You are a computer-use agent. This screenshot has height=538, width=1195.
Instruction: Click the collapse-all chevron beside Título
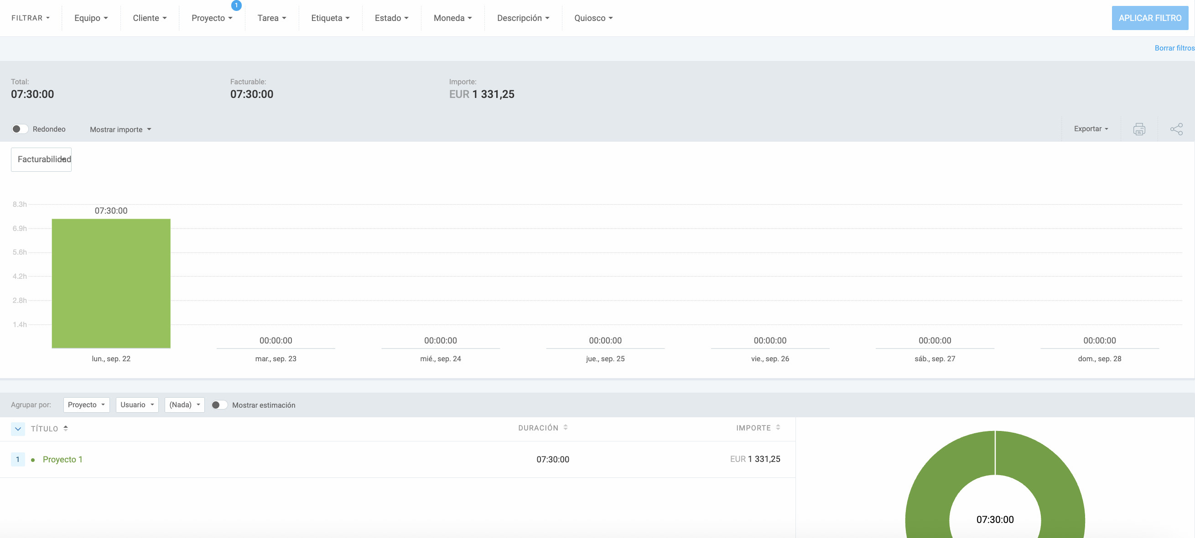point(18,429)
